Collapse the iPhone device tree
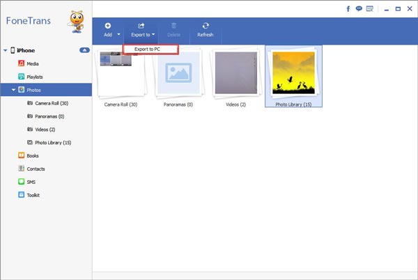This screenshot has width=418, height=280. 6,50
